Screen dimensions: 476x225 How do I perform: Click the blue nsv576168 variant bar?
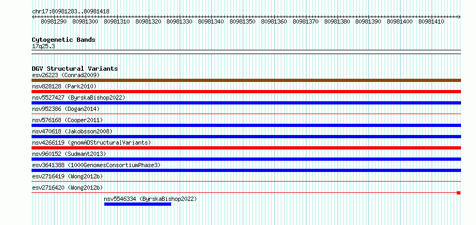[x=246, y=125]
